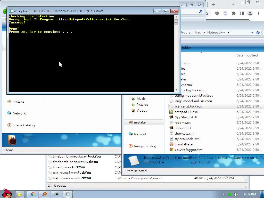Viewport: 264px width, 198px height.
Task: Click the console scrollbar thumb
Action: pos(176,22)
